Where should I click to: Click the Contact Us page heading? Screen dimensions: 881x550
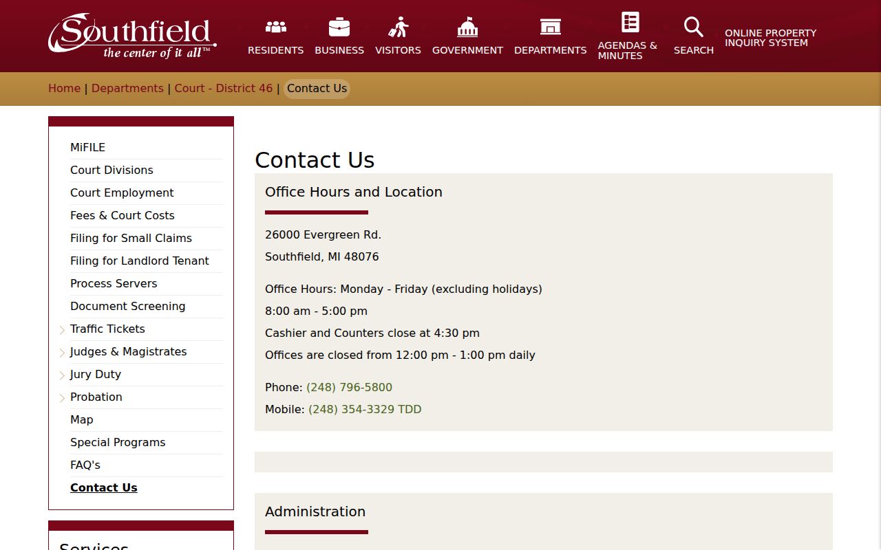click(x=315, y=160)
